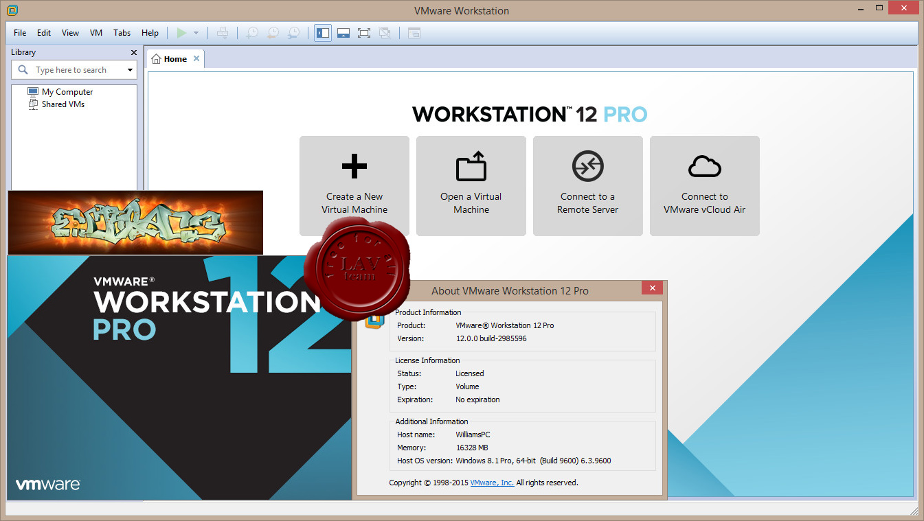Screen dimensions: 924x521
Task: Click version text 12.0.0 build-2985596
Action: tap(491, 338)
